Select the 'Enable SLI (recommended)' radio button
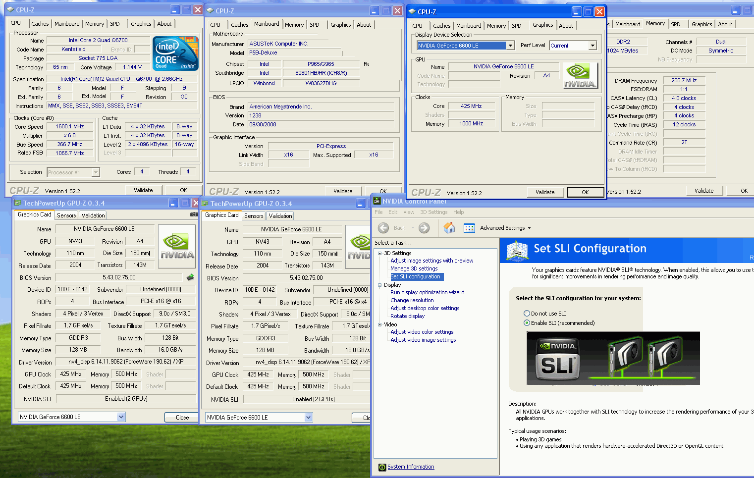754x478 pixels. pos(527,323)
